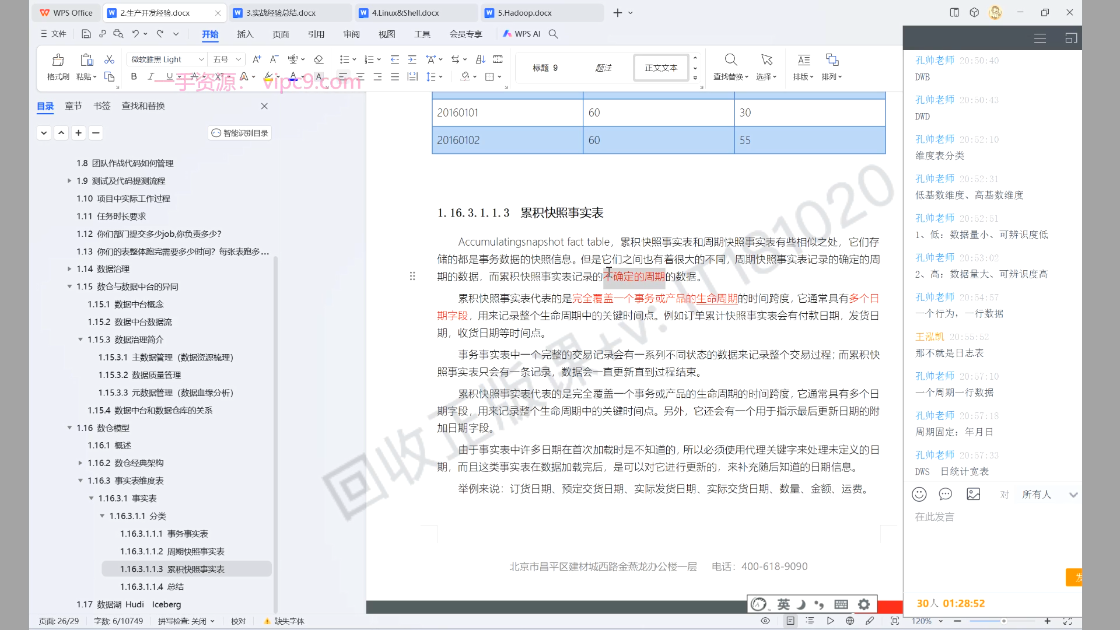Switch to the 插入 ribbon tab
Screen dimensions: 1120x630
(245, 34)
